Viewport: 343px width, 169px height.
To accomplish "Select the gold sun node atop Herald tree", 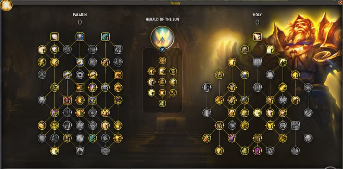I will coord(162,60).
